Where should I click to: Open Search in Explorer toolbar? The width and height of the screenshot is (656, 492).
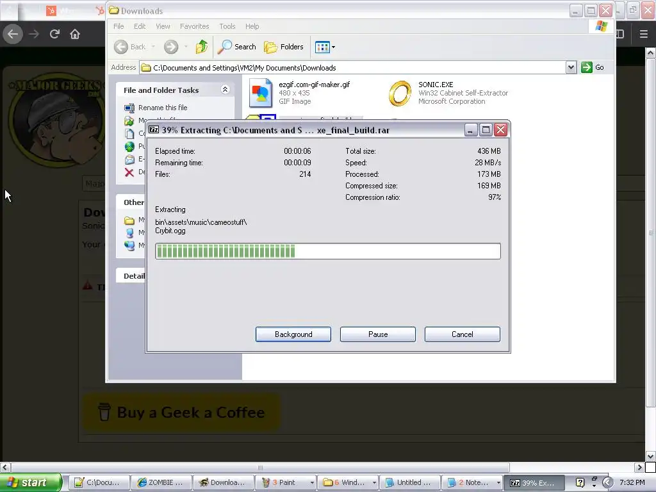tap(237, 47)
